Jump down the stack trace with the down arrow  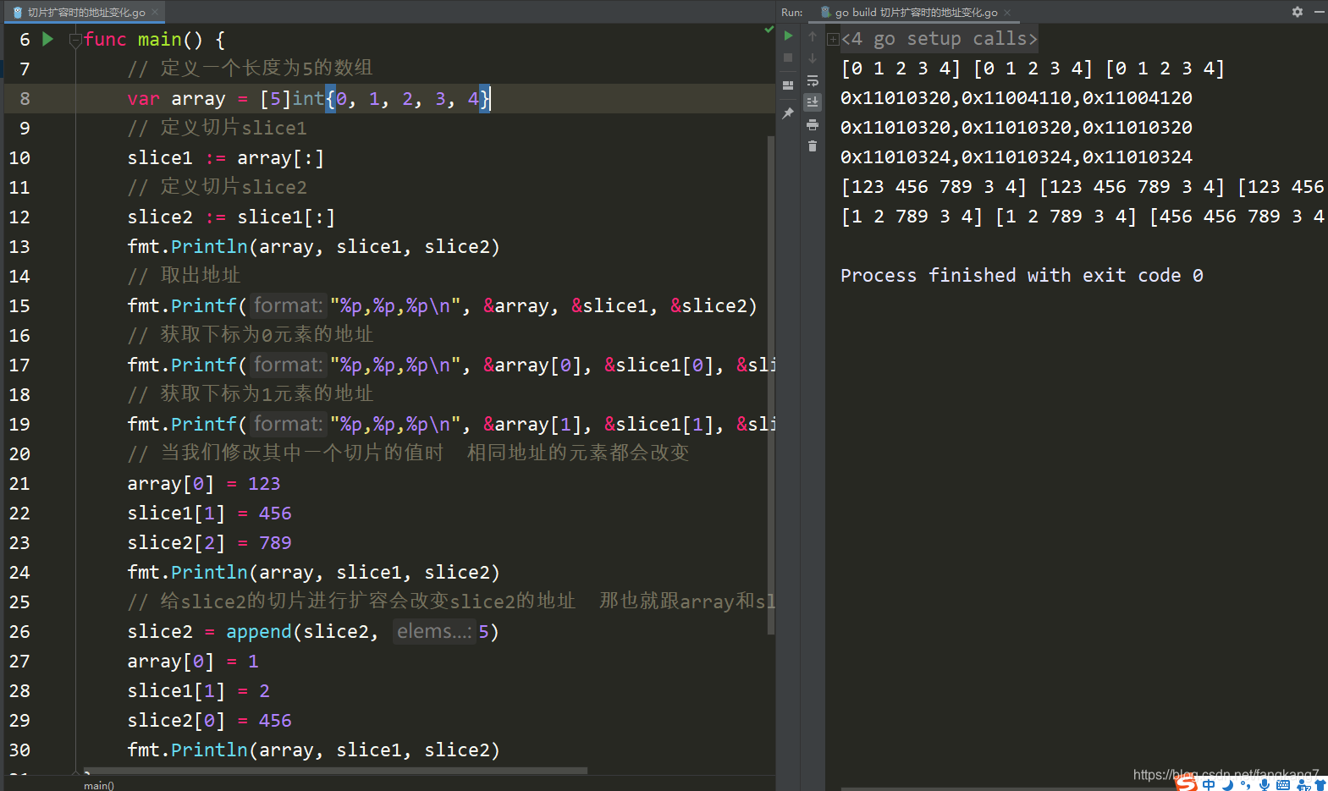tap(813, 58)
